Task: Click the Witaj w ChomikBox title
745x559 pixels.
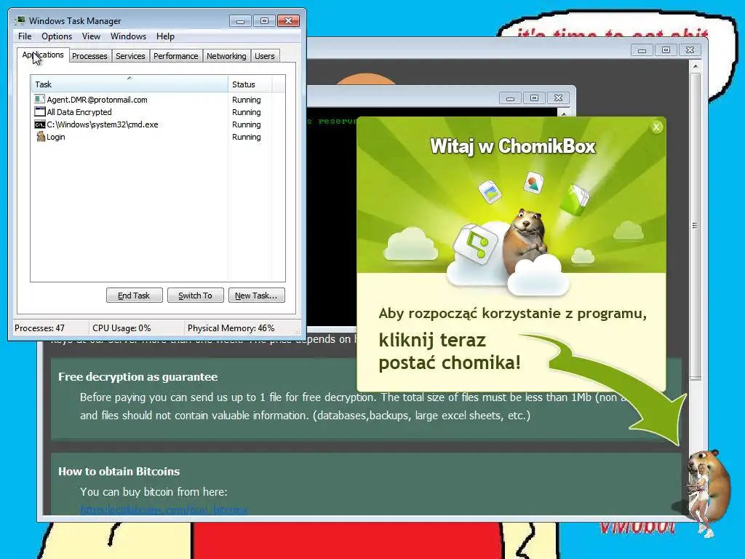Action: [513, 146]
